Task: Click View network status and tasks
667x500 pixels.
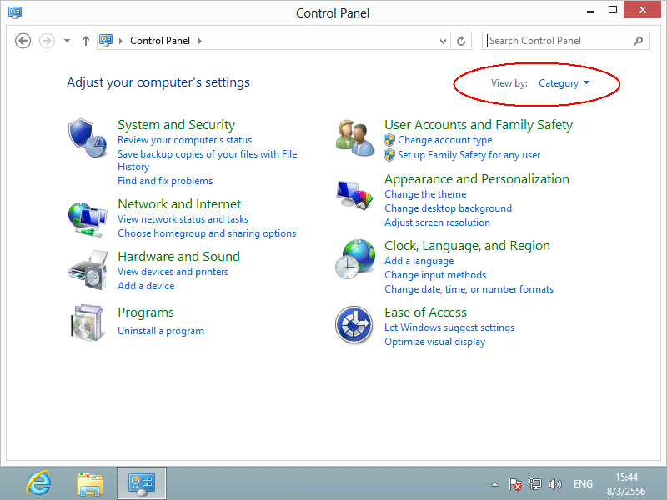Action: coord(183,219)
